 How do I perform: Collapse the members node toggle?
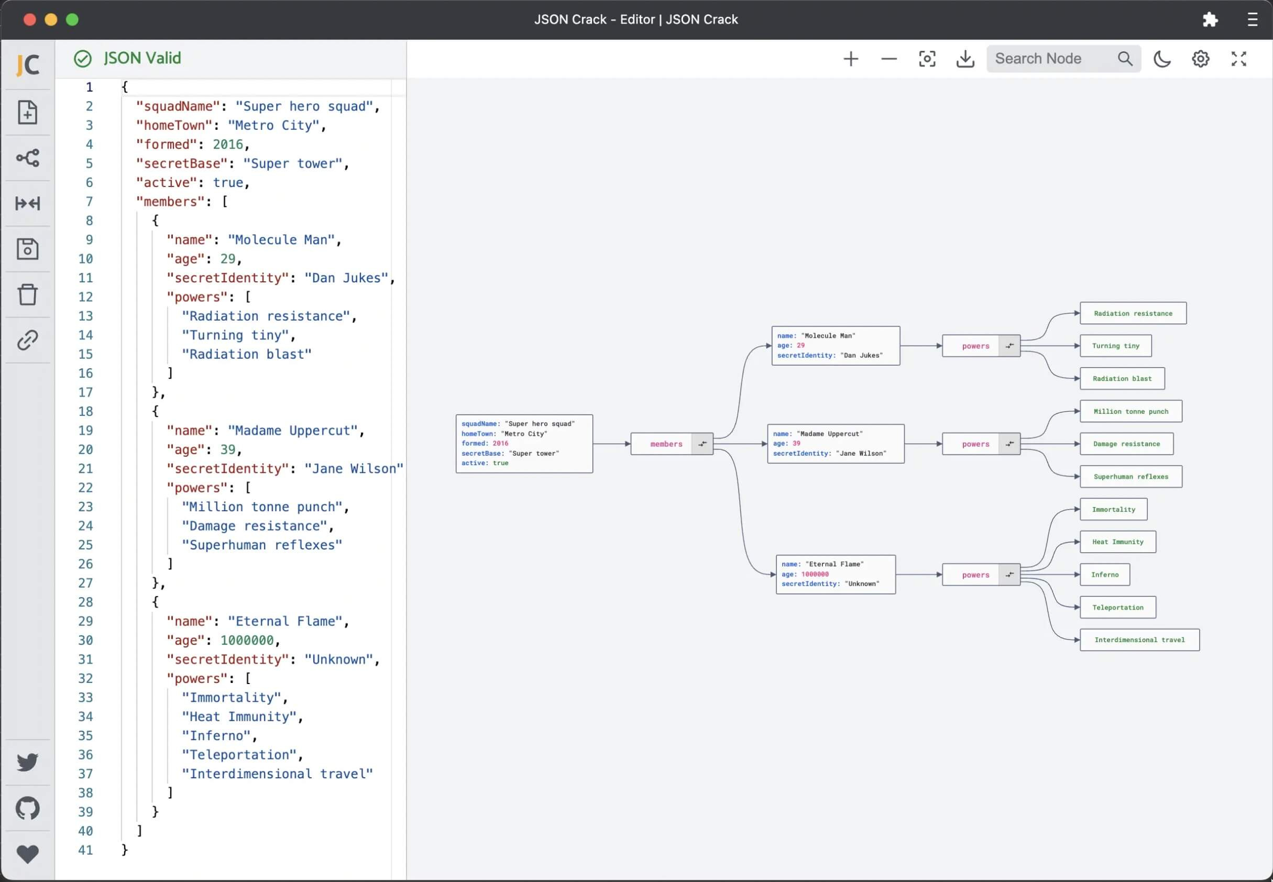pyautogui.click(x=702, y=444)
